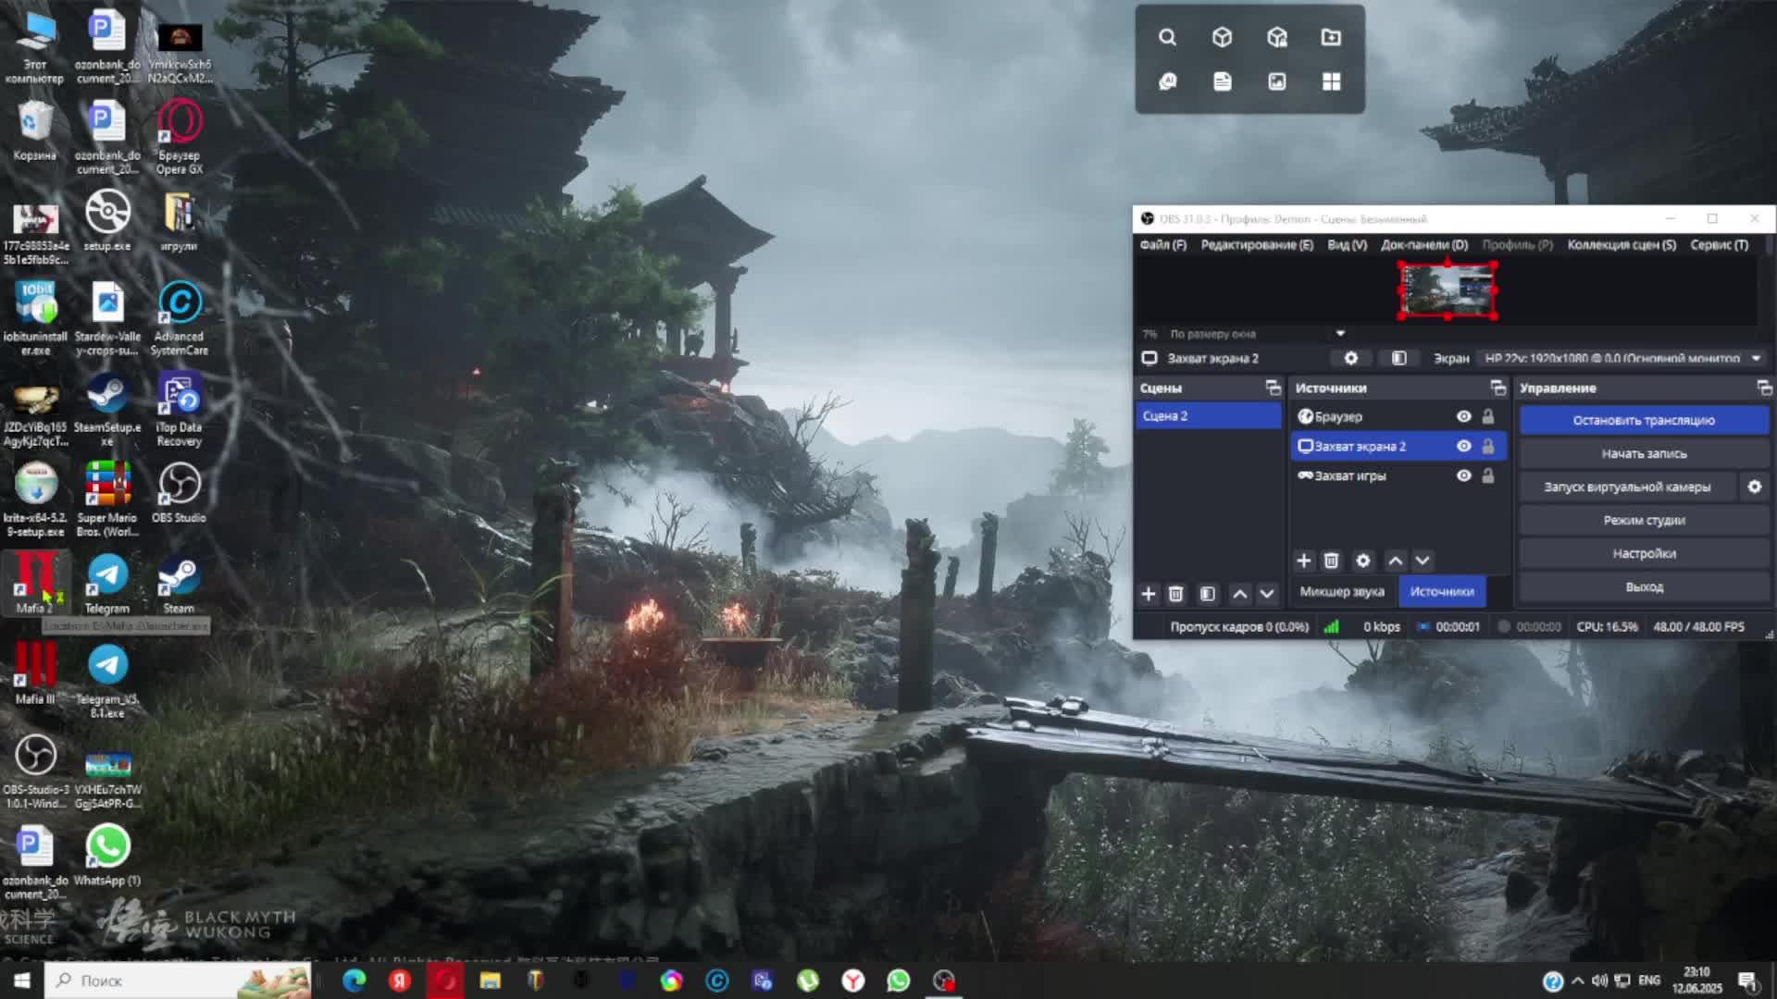Switch to the Источники tab at bottom
This screenshot has height=999, width=1777.
1442,592
